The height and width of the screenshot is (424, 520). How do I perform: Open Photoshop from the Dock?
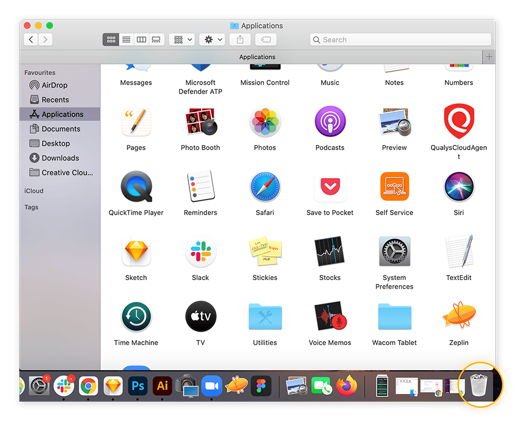137,386
